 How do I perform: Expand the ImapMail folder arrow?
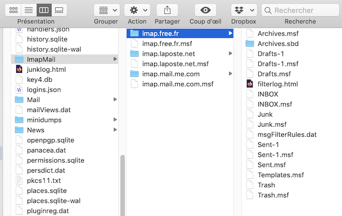(x=115, y=59)
